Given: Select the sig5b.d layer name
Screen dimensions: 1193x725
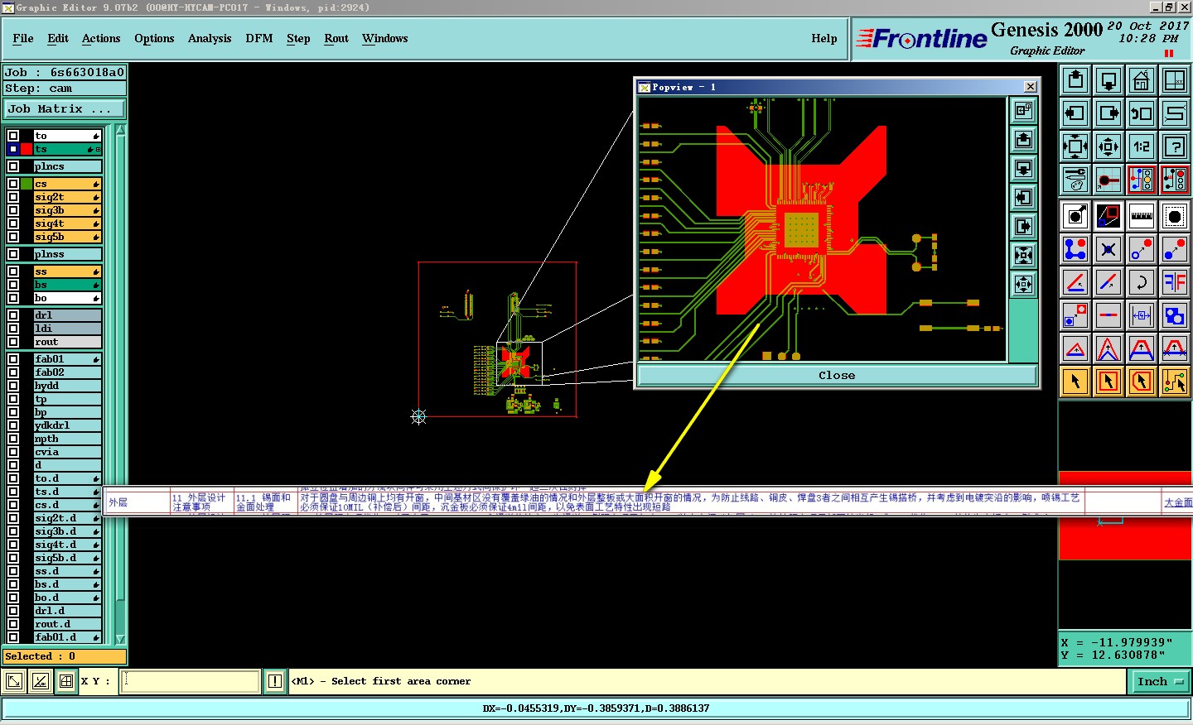Looking at the screenshot, I should [67, 558].
